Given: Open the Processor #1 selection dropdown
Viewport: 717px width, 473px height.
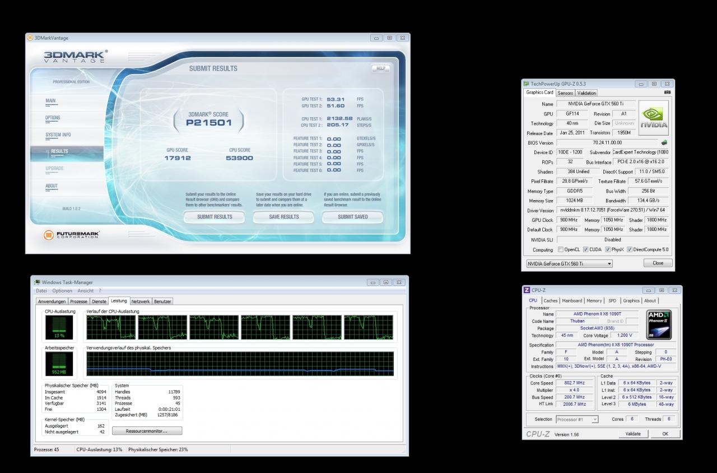Looking at the screenshot, I should [x=577, y=419].
